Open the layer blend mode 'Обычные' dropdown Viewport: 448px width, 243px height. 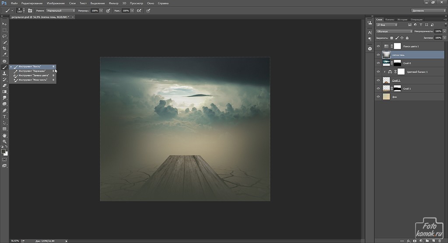pos(394,32)
